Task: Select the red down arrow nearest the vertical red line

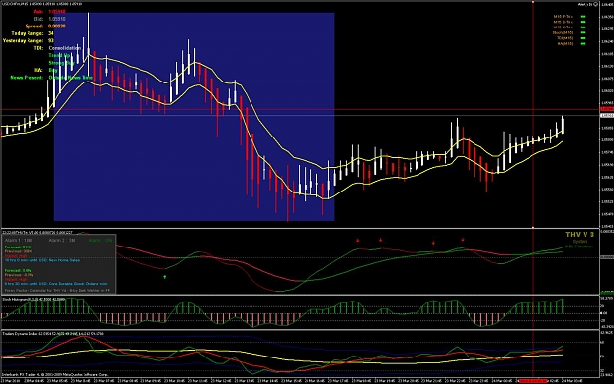Action: coord(463,240)
